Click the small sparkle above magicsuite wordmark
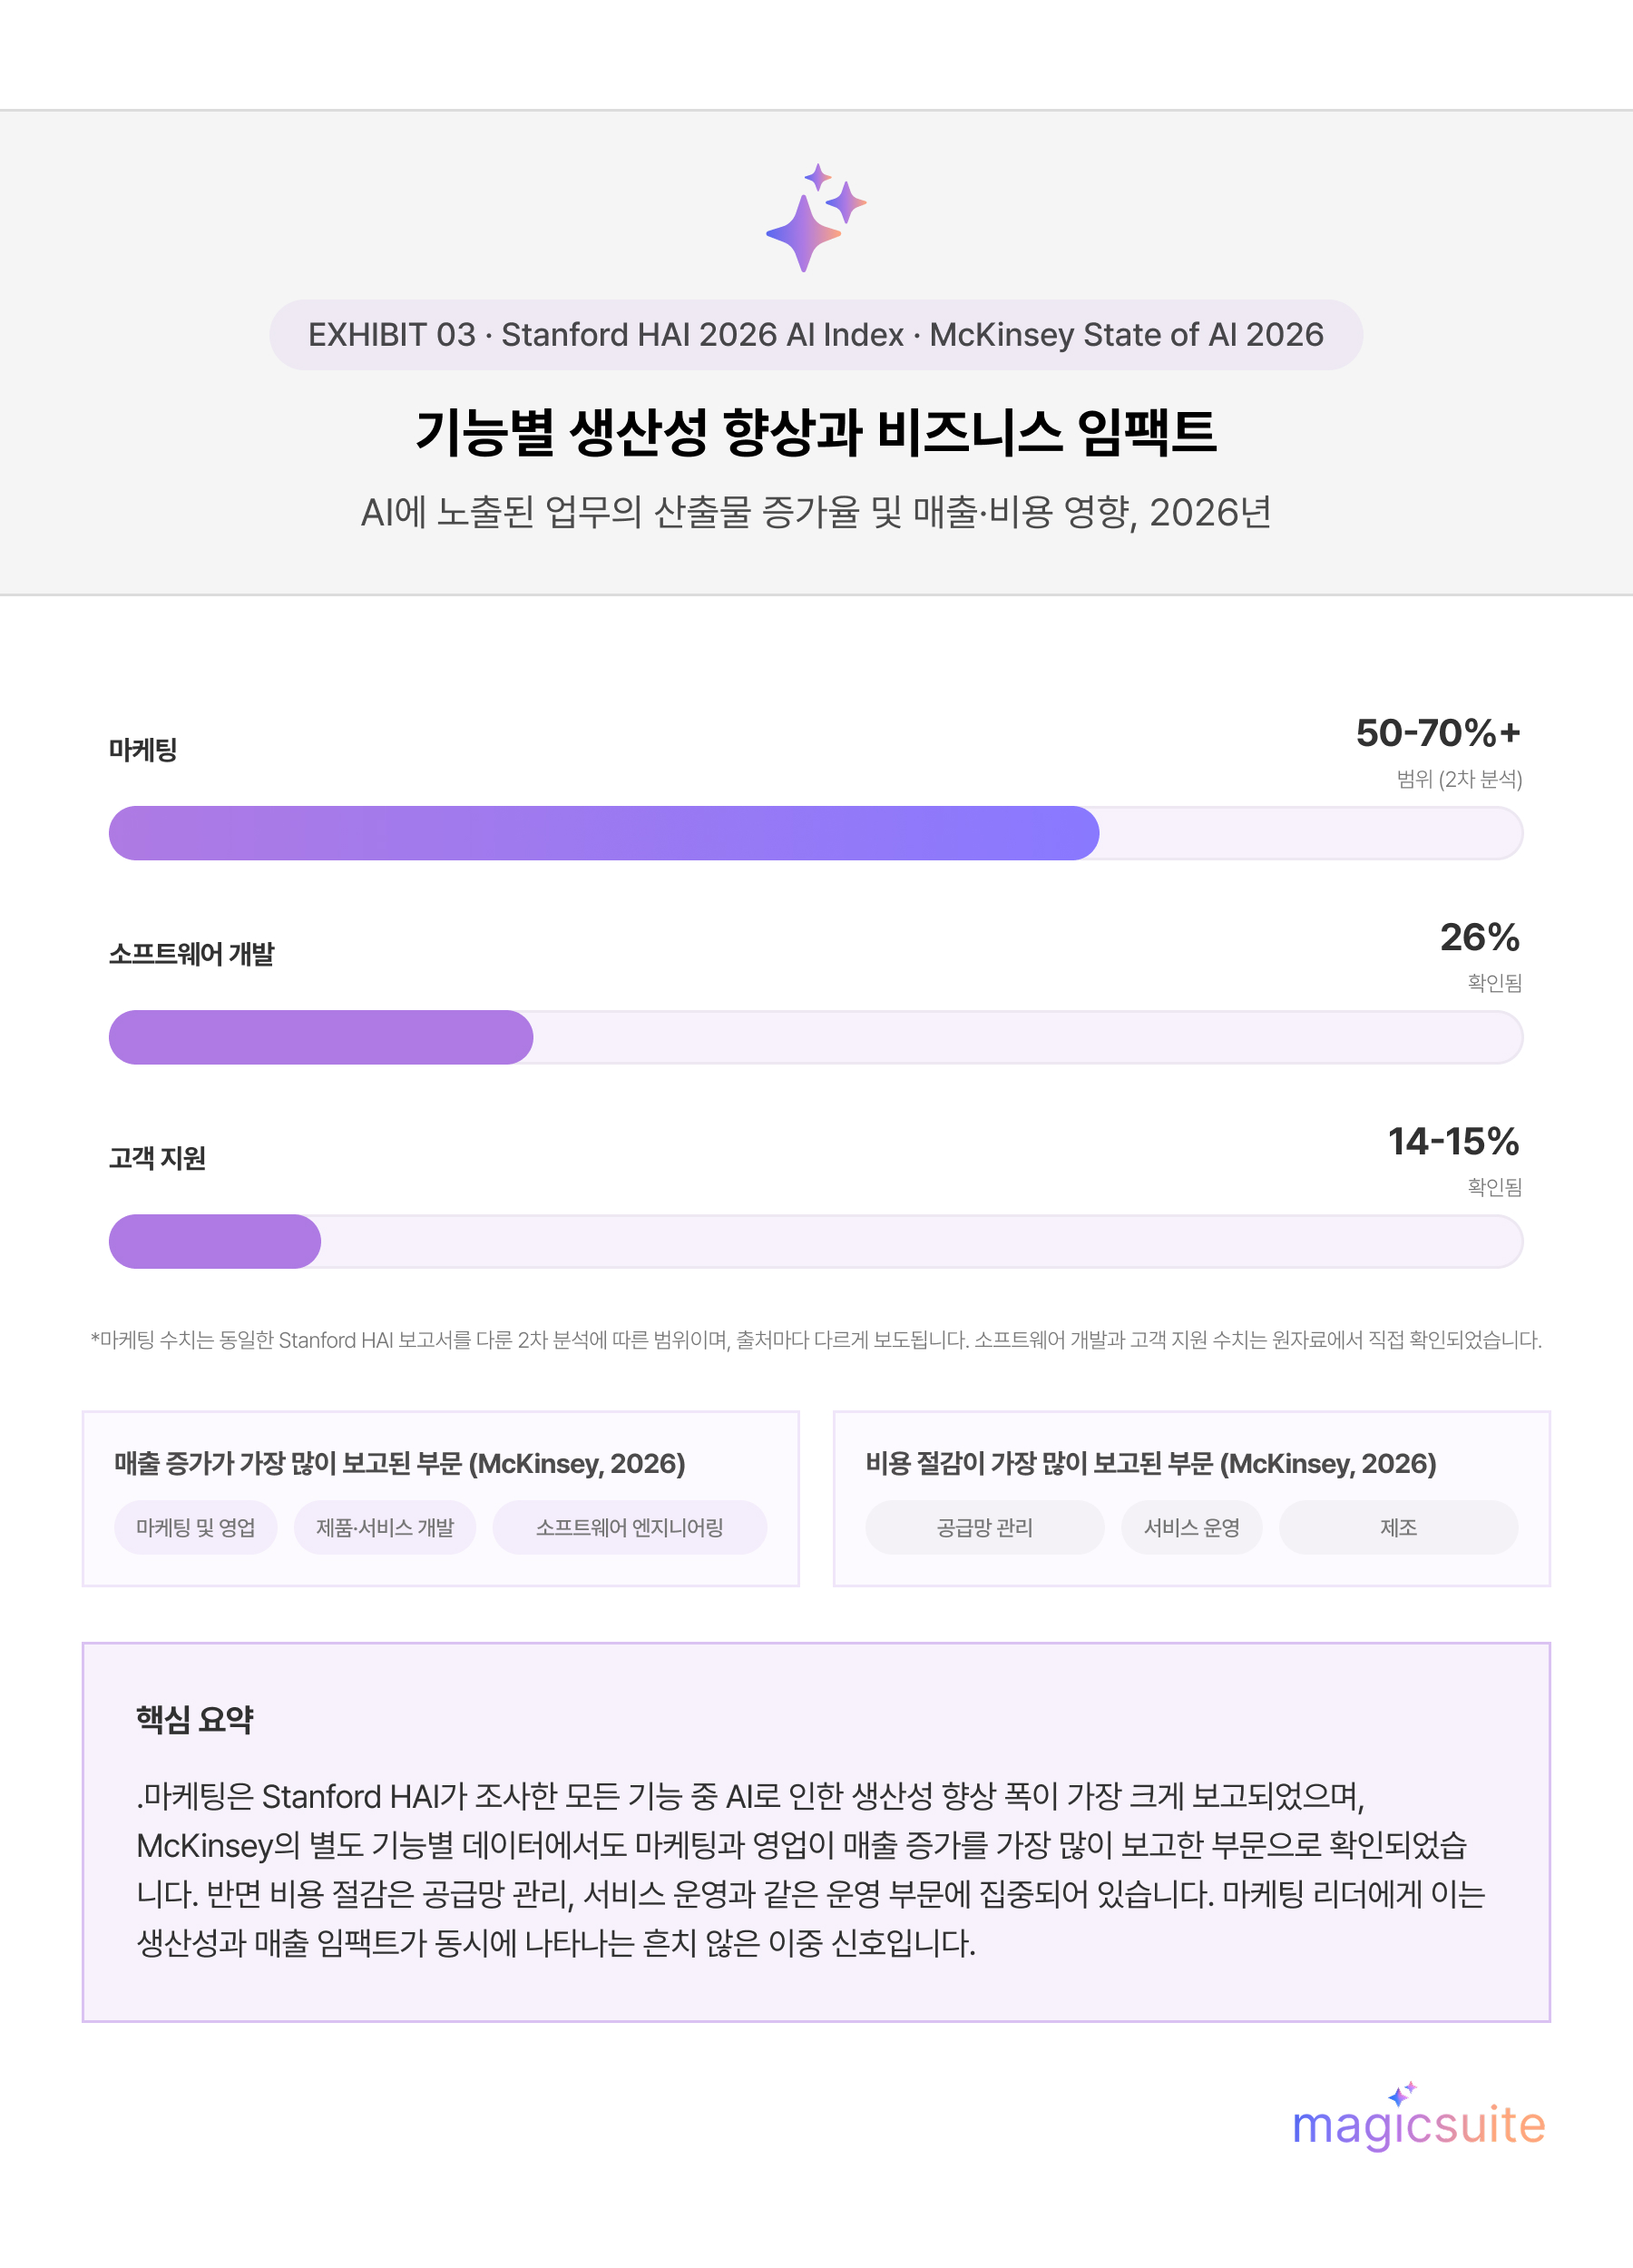 point(1403,2093)
